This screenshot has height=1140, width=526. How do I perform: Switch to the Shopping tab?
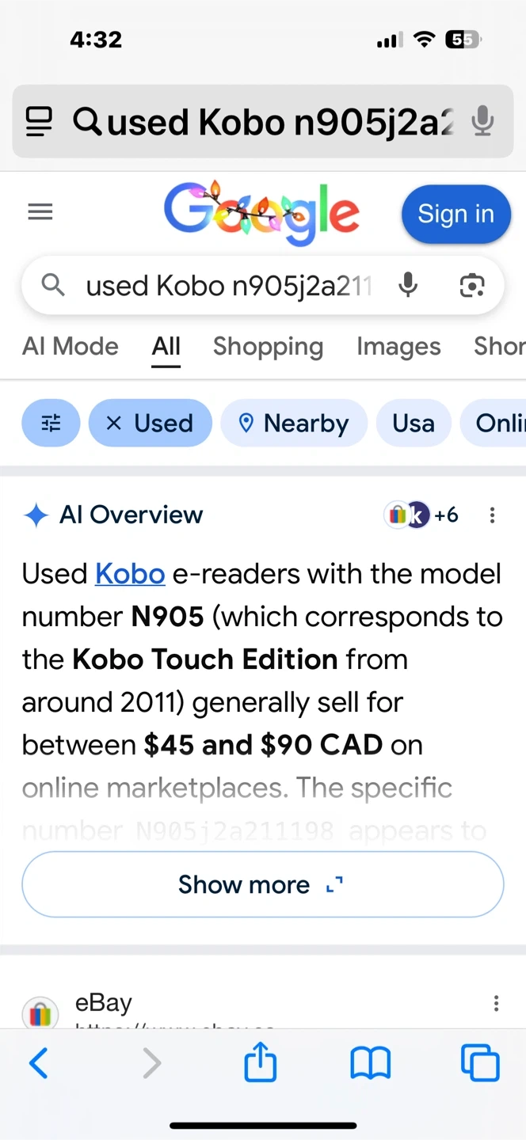click(268, 347)
